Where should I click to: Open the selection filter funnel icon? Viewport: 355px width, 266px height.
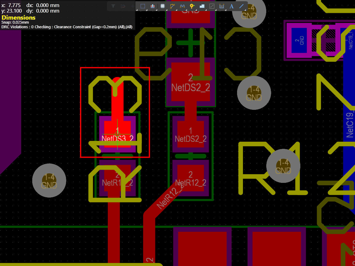point(113,6)
